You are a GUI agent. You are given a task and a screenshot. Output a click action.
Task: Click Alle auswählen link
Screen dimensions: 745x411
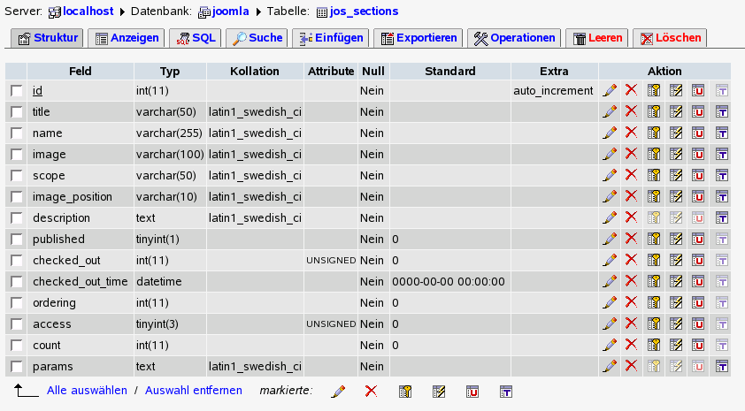(x=87, y=390)
